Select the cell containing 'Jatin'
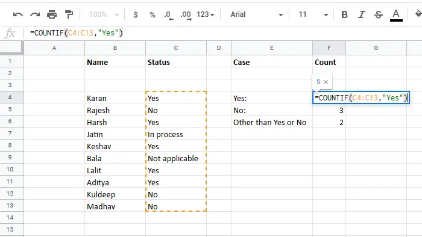The width and height of the screenshot is (422, 237). tap(115, 134)
